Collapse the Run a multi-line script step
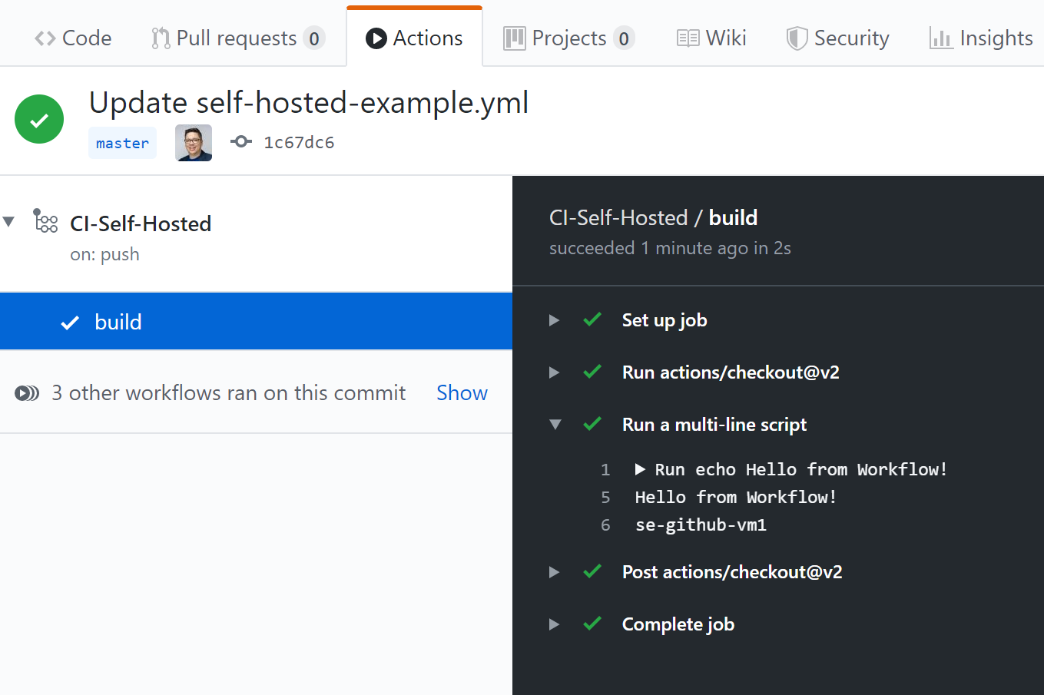The height and width of the screenshot is (695, 1044). 555,424
